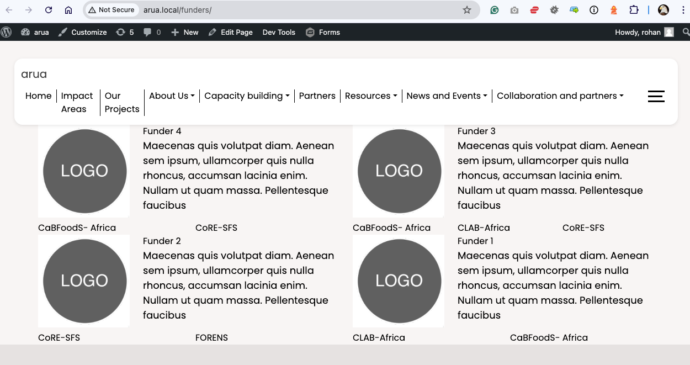This screenshot has width=690, height=365.
Task: Click Edit Page in admin bar
Action: [231, 32]
